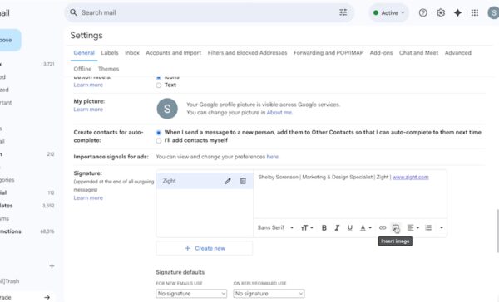Open the Sans Serif font dropdown
The height and width of the screenshot is (302, 499).
click(x=275, y=227)
